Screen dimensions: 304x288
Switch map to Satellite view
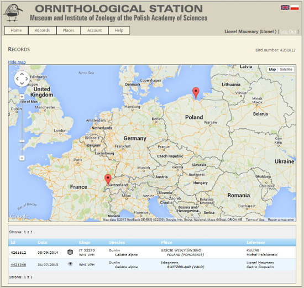[x=286, y=69]
